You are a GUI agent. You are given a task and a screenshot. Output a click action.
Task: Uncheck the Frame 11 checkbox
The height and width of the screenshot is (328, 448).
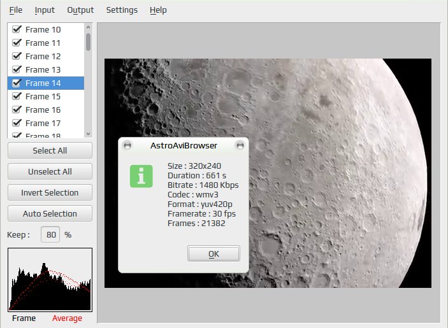pos(17,43)
